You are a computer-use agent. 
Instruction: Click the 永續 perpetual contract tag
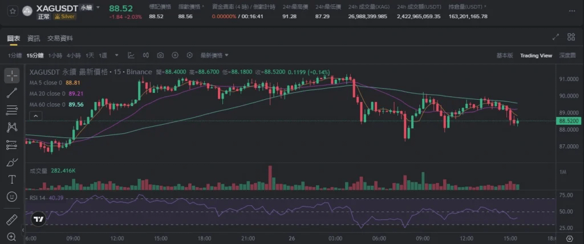point(87,7)
